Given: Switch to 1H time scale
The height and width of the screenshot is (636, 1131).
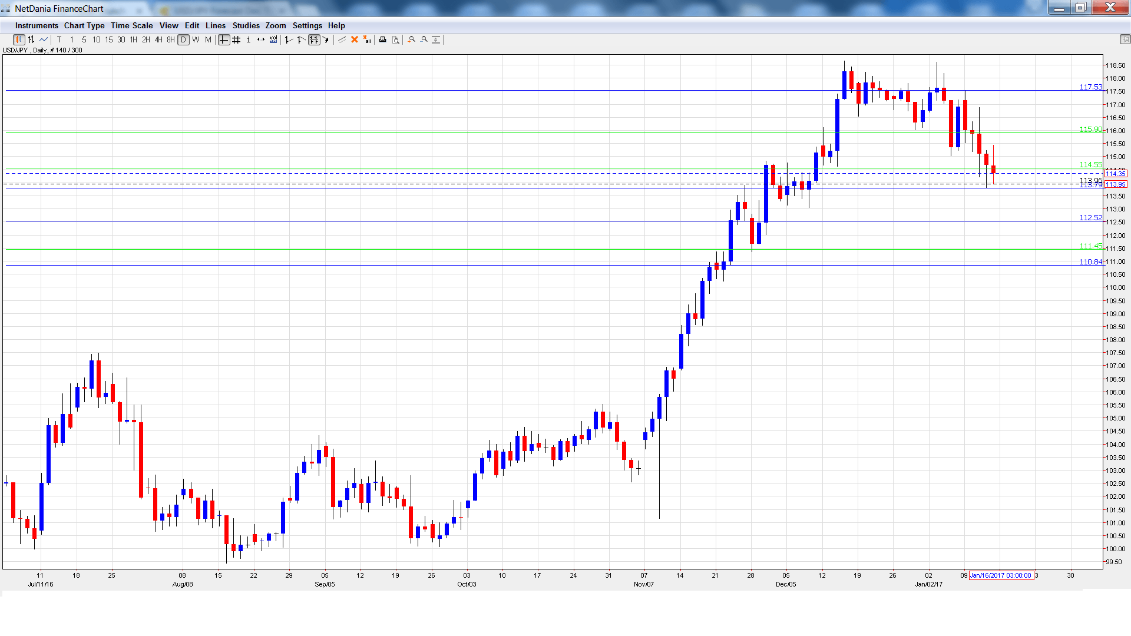Looking at the screenshot, I should coord(134,39).
